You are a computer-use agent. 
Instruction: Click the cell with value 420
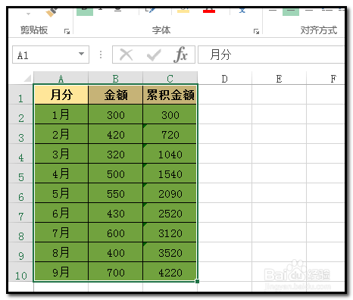(x=116, y=134)
